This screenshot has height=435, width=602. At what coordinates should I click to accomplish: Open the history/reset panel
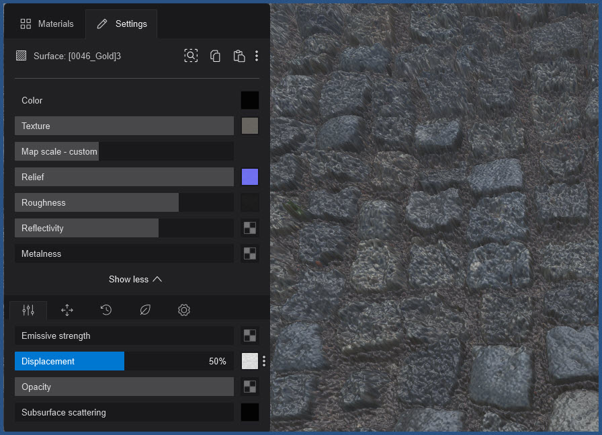(x=105, y=310)
